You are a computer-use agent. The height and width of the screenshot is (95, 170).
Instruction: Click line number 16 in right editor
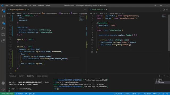coord(92,52)
